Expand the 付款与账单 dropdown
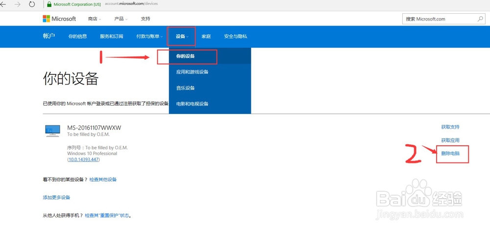This screenshot has width=490, height=231. pos(149,37)
